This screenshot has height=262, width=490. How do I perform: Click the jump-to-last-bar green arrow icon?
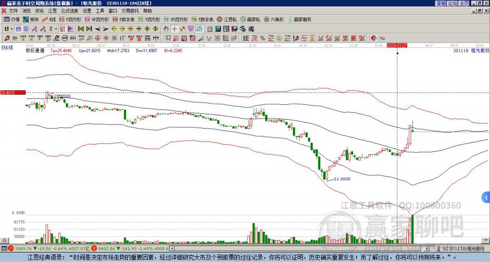tap(89, 29)
